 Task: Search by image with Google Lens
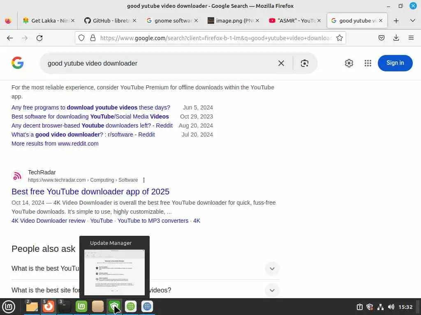[x=305, y=63]
